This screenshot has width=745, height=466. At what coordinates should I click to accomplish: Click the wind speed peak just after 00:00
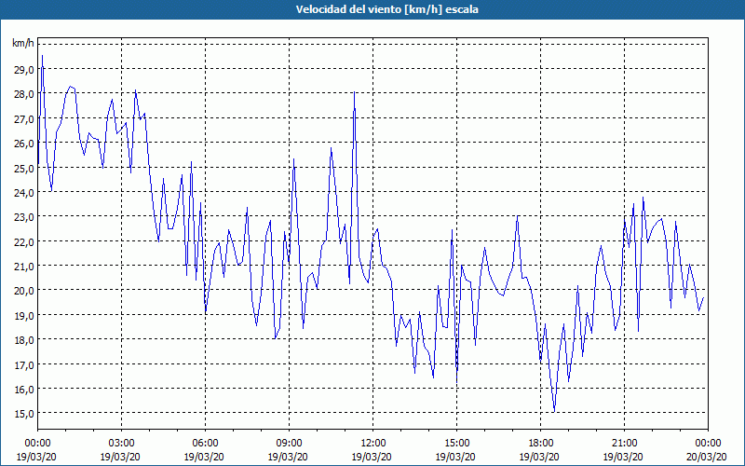(42, 56)
